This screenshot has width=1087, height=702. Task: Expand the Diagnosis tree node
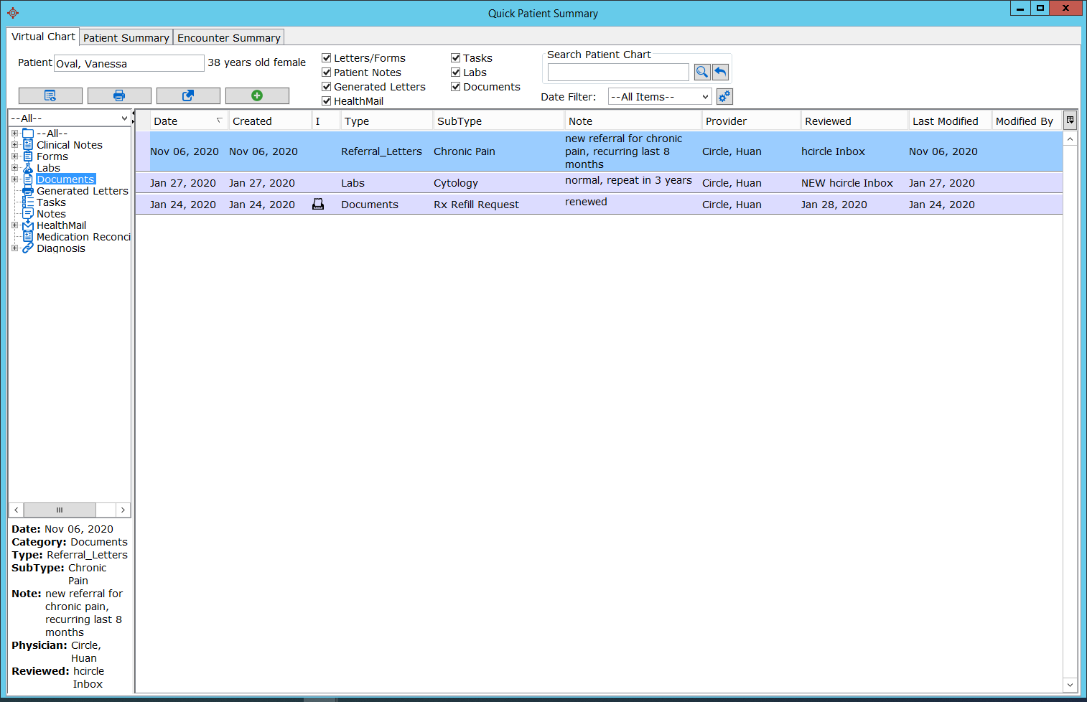14,248
